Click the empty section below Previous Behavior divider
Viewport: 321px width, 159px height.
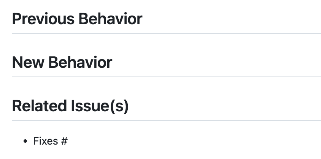pos(166,44)
